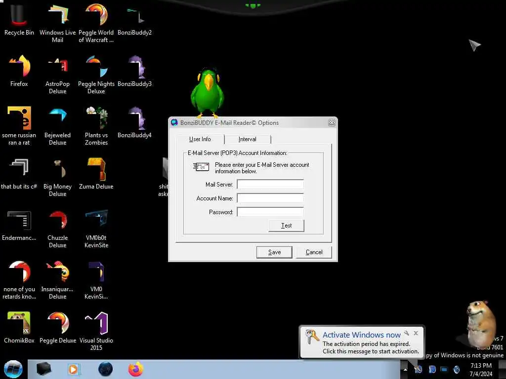
Task: Select 'that but its c#' desktop icon
Action: tap(19, 173)
